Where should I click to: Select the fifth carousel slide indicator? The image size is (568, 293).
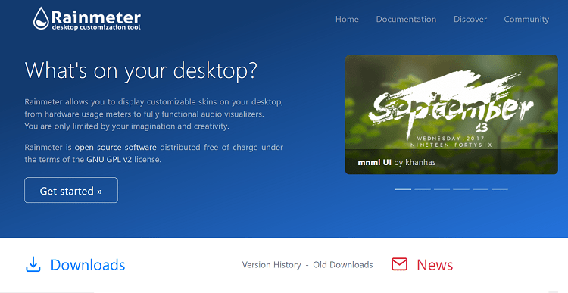(x=480, y=189)
